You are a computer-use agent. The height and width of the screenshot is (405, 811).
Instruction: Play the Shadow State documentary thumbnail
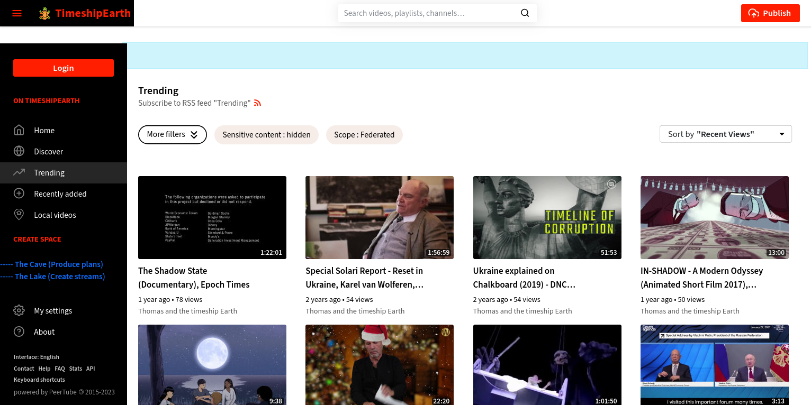point(212,217)
